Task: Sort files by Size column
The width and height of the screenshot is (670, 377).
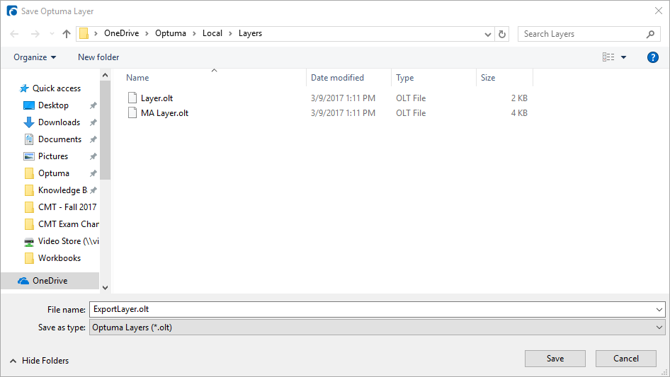Action: click(x=488, y=78)
